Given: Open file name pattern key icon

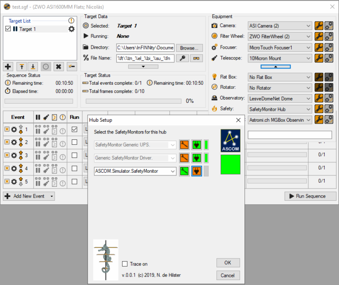Looking at the screenshot, I should pyautogui.click(x=183, y=58).
